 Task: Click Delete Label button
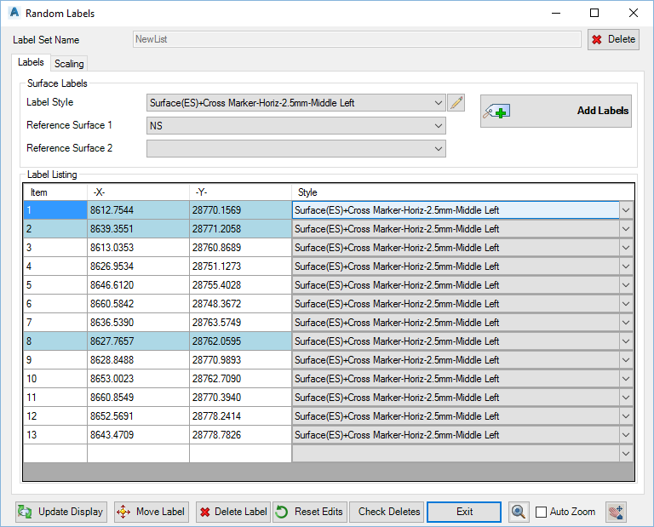click(x=232, y=512)
